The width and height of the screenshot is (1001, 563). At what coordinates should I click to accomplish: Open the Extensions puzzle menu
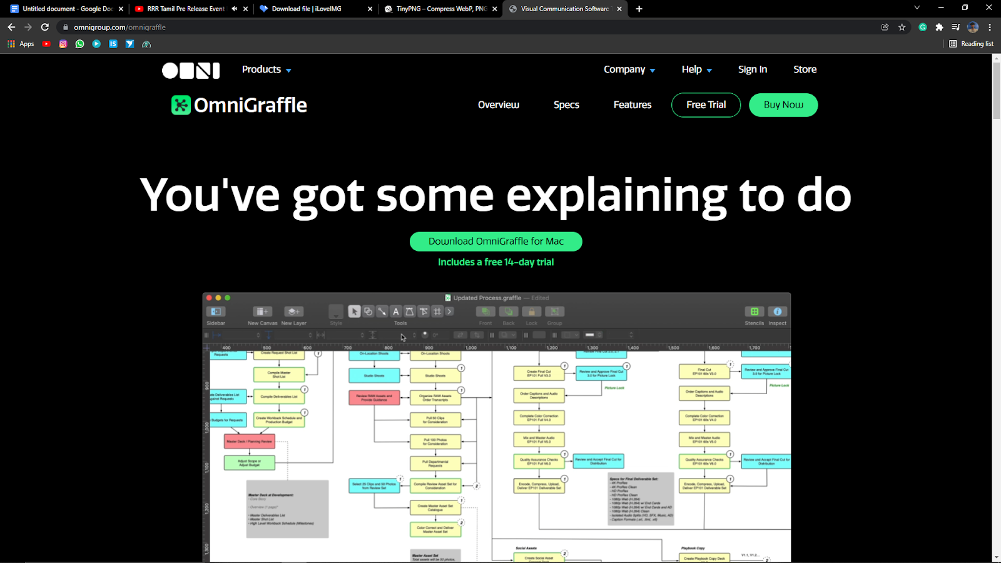[939, 27]
